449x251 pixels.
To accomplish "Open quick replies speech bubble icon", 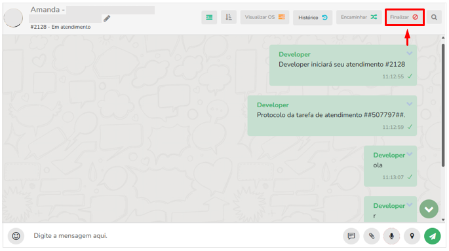I will click(x=351, y=236).
